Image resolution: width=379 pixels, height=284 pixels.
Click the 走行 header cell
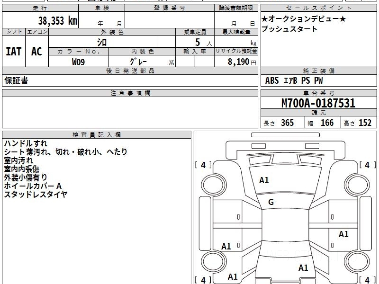[40, 8]
